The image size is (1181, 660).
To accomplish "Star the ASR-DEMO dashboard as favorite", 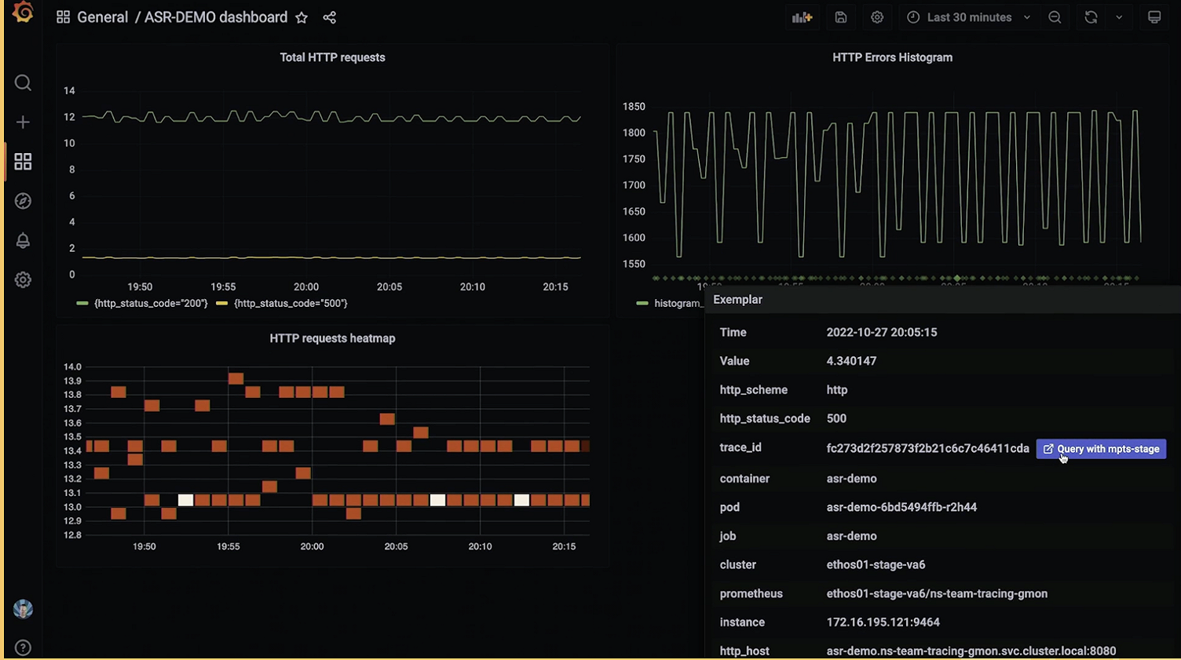I will pyautogui.click(x=302, y=16).
